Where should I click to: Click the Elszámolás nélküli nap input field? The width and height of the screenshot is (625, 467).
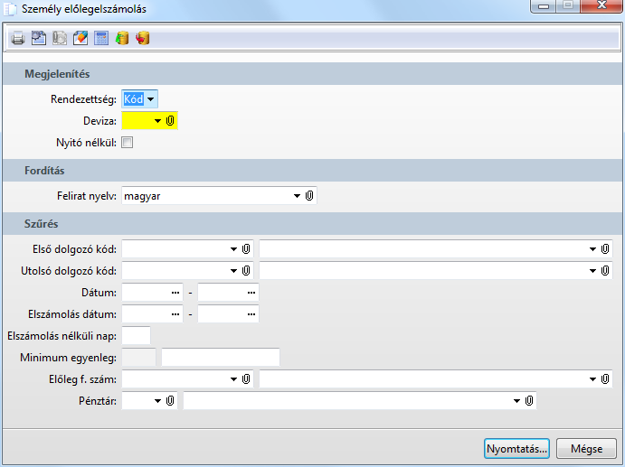click(x=136, y=336)
